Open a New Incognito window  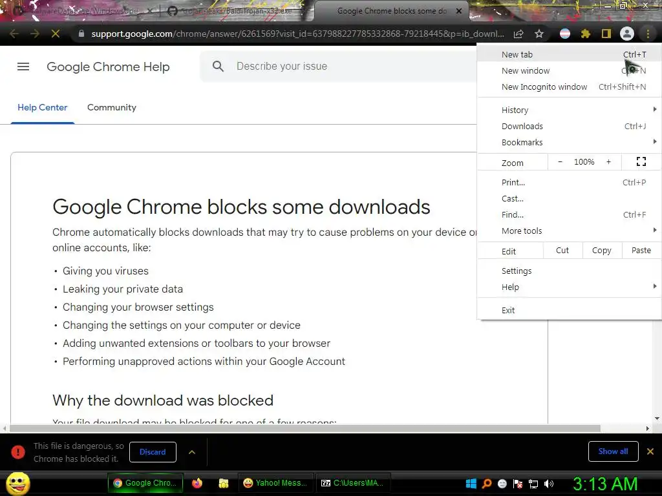pyautogui.click(x=569, y=87)
